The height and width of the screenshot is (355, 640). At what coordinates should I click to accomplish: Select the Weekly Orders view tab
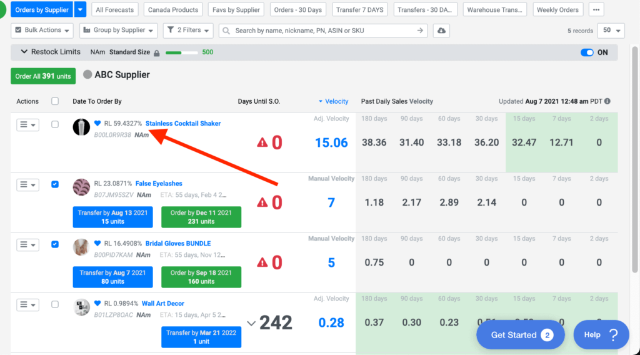(558, 10)
